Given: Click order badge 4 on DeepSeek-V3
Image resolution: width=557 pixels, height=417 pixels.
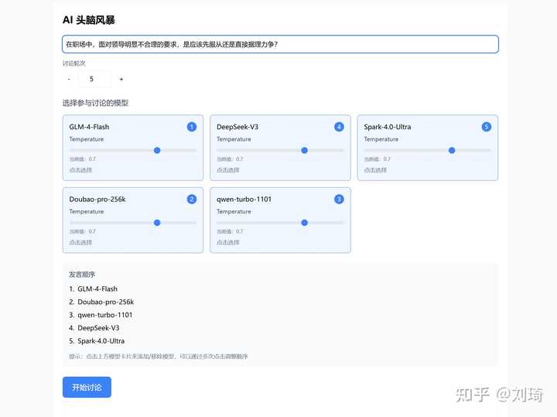Looking at the screenshot, I should coord(339,127).
